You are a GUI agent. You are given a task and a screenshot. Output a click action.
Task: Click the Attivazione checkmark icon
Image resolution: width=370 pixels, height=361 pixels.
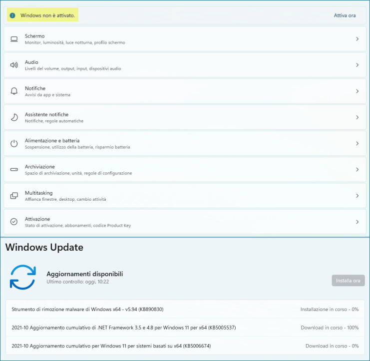coord(14,222)
